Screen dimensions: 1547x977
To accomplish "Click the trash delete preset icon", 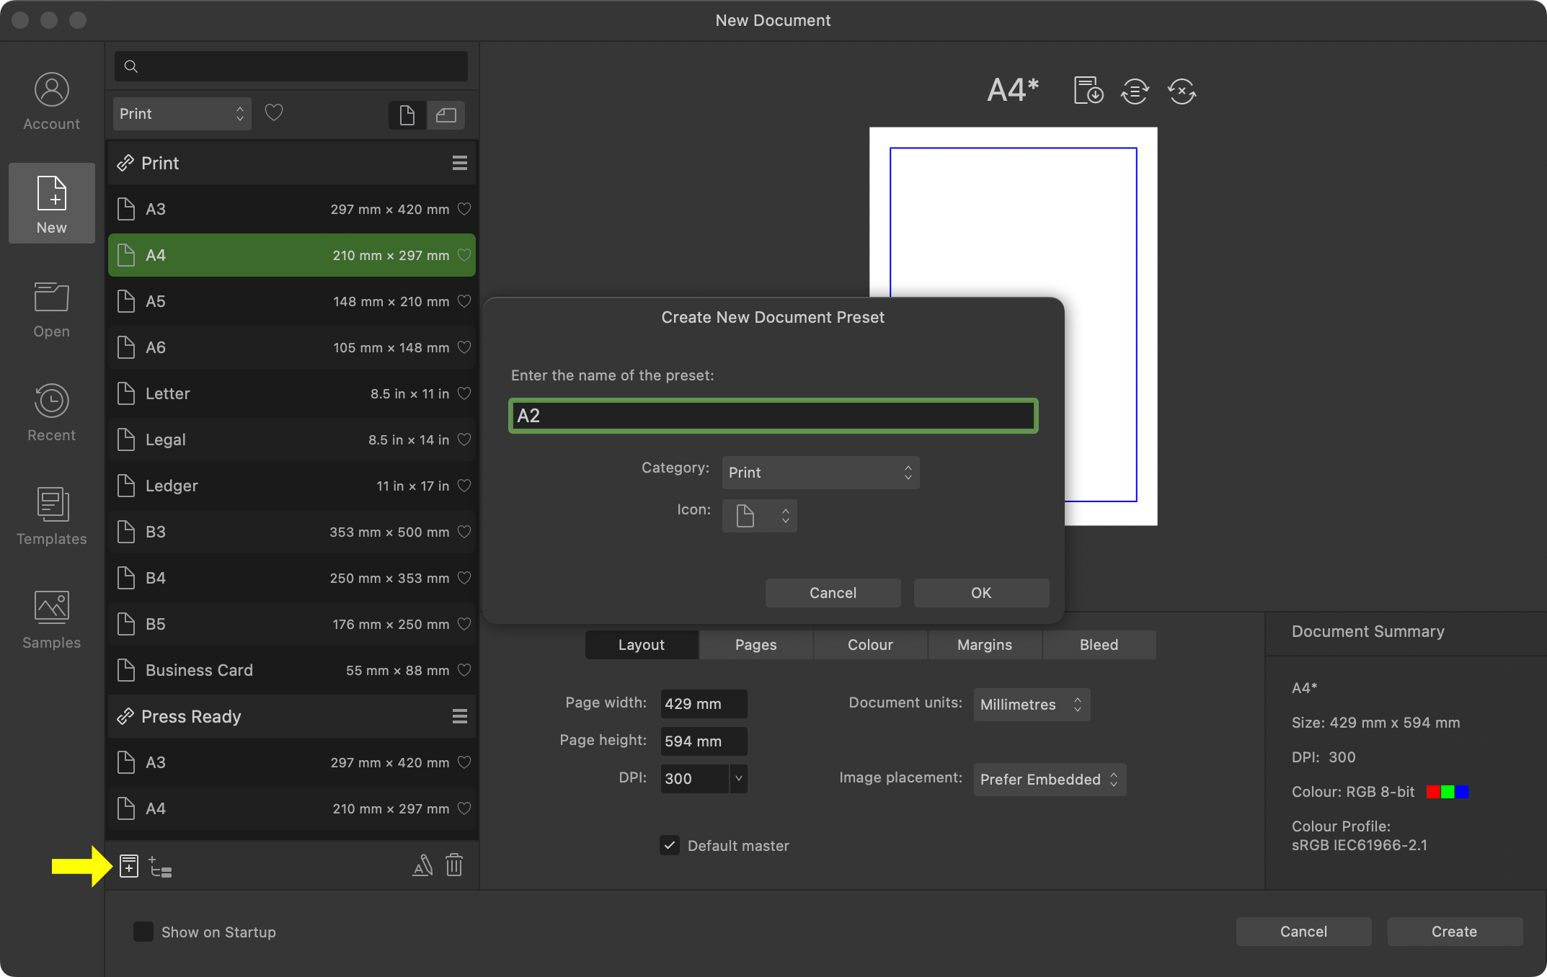I will point(454,865).
